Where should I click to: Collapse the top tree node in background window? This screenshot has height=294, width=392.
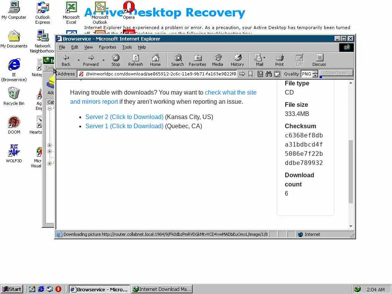[49, 108]
